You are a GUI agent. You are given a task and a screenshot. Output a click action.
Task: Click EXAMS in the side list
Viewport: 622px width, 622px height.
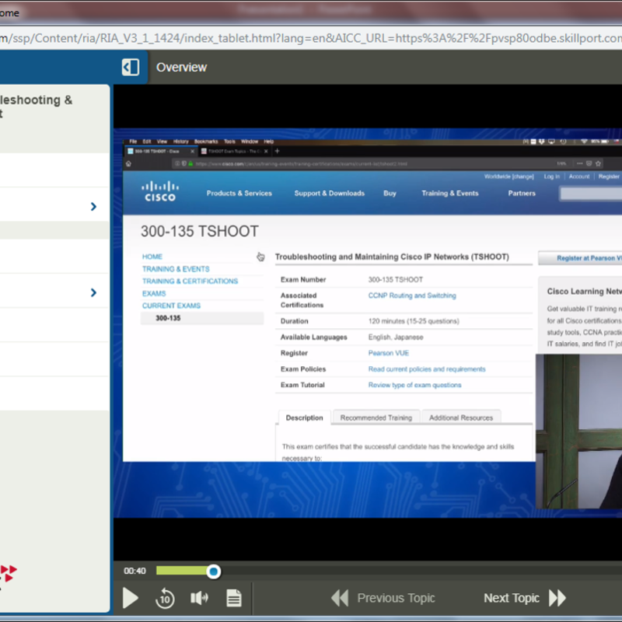pyautogui.click(x=154, y=294)
